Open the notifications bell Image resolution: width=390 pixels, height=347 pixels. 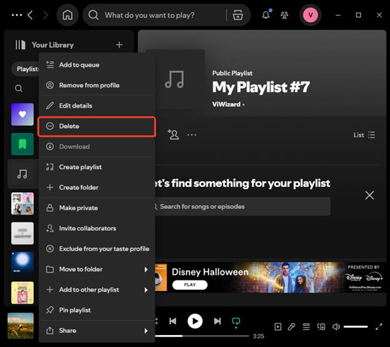[266, 15]
